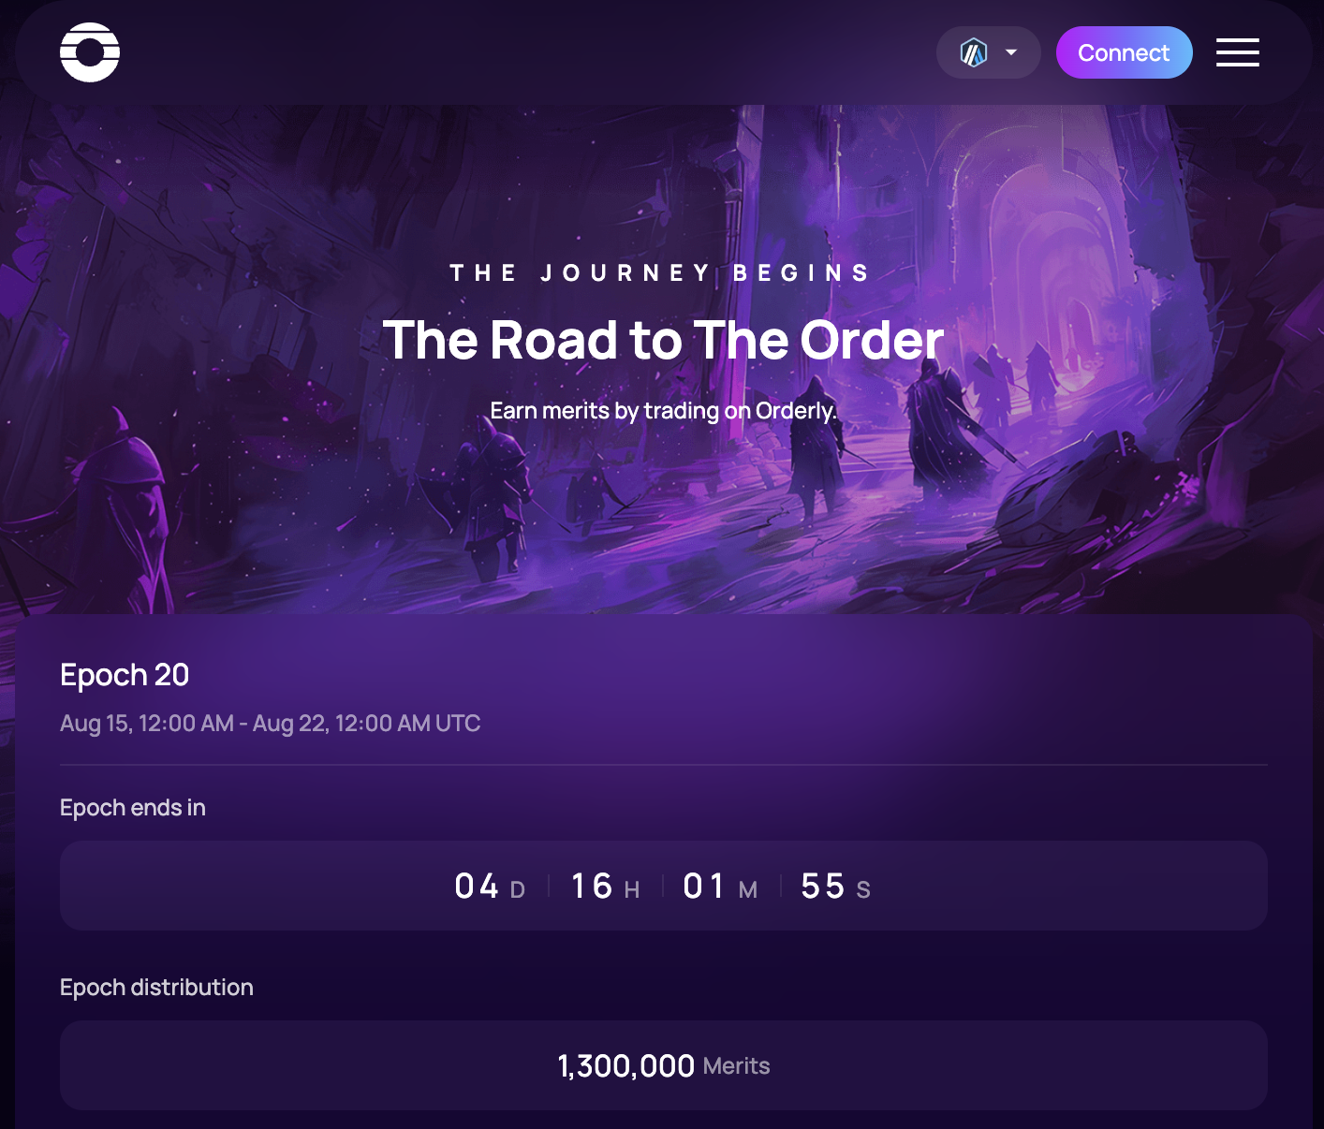Image resolution: width=1324 pixels, height=1129 pixels.
Task: Click the 04 days countdown value
Action: coord(478,886)
